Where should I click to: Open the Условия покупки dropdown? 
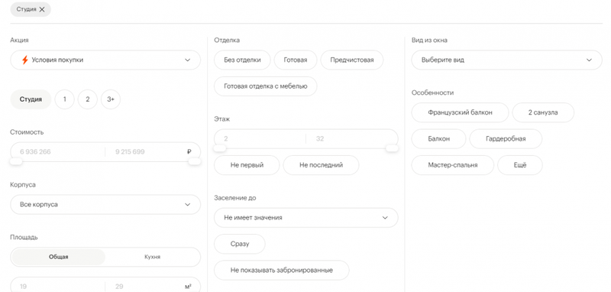click(105, 60)
